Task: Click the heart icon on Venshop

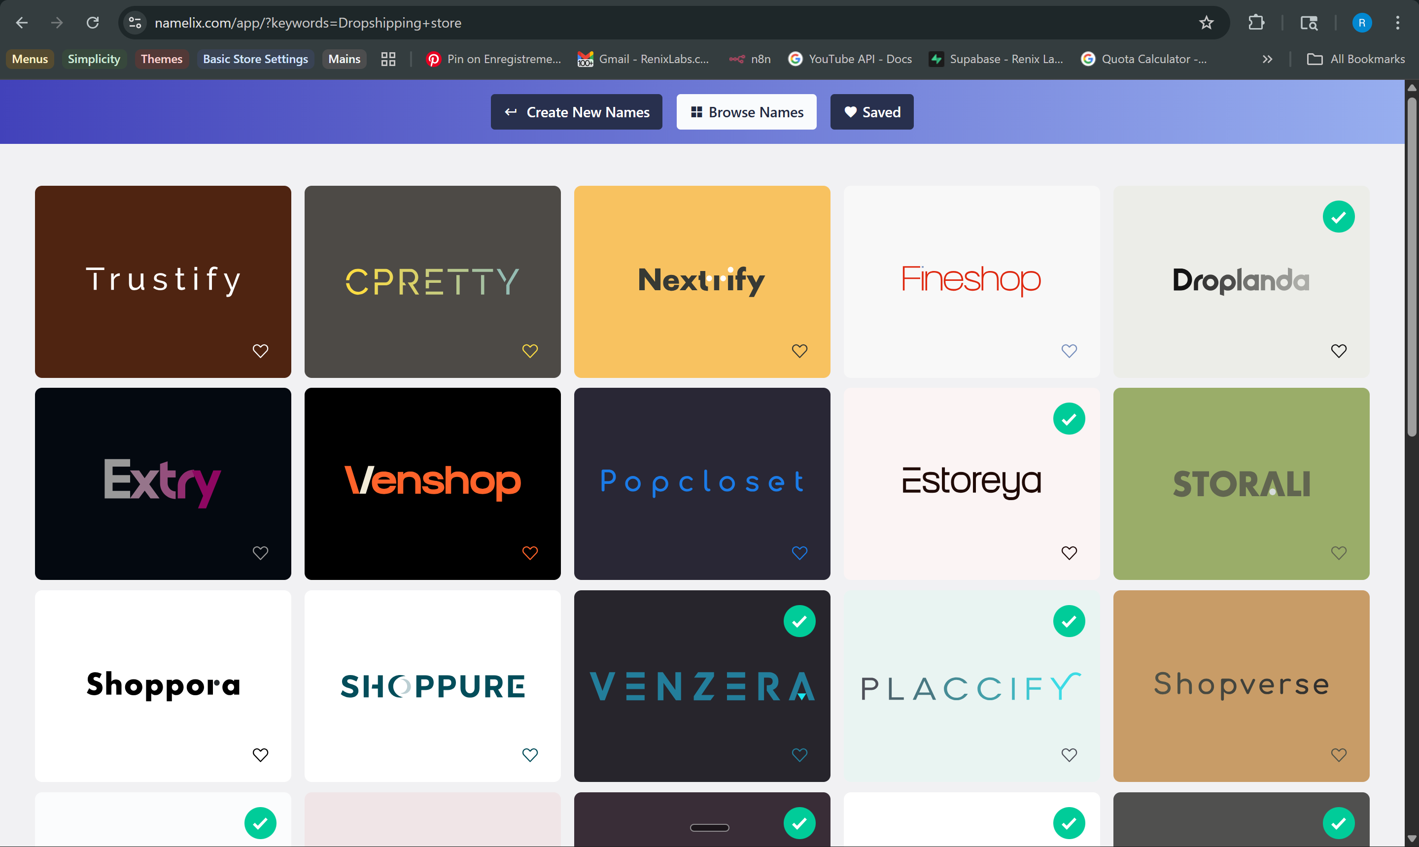Action: click(x=530, y=552)
